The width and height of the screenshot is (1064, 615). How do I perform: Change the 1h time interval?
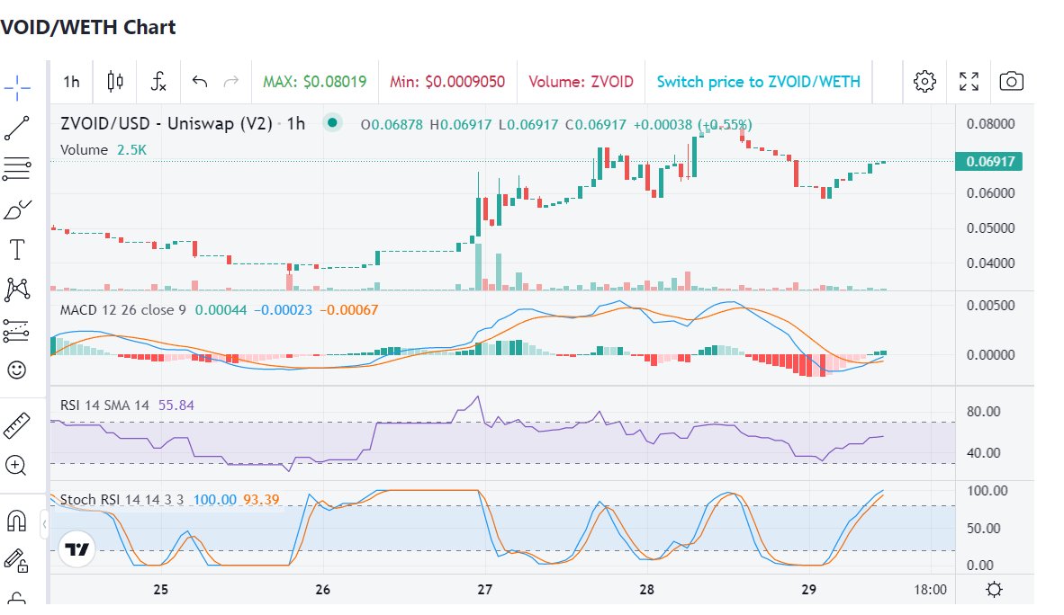71,82
